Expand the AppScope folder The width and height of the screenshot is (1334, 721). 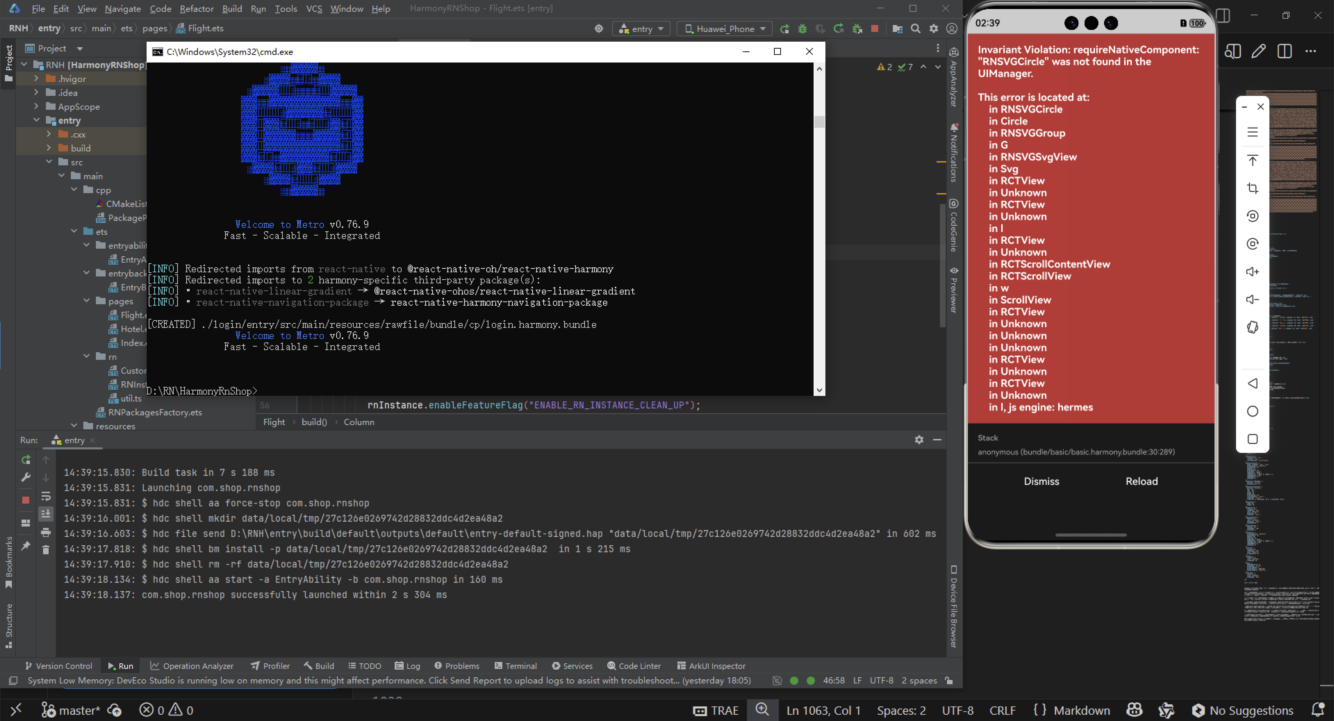36,107
